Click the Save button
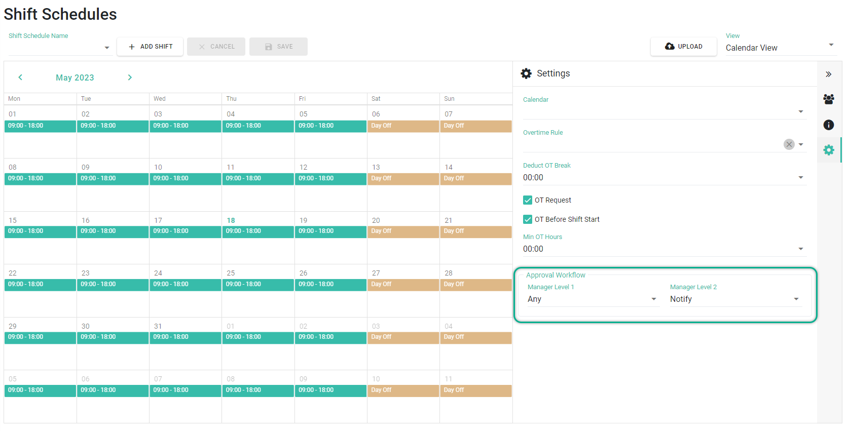The width and height of the screenshot is (850, 431). click(278, 47)
